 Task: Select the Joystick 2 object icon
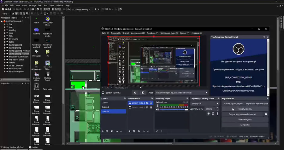36,74
